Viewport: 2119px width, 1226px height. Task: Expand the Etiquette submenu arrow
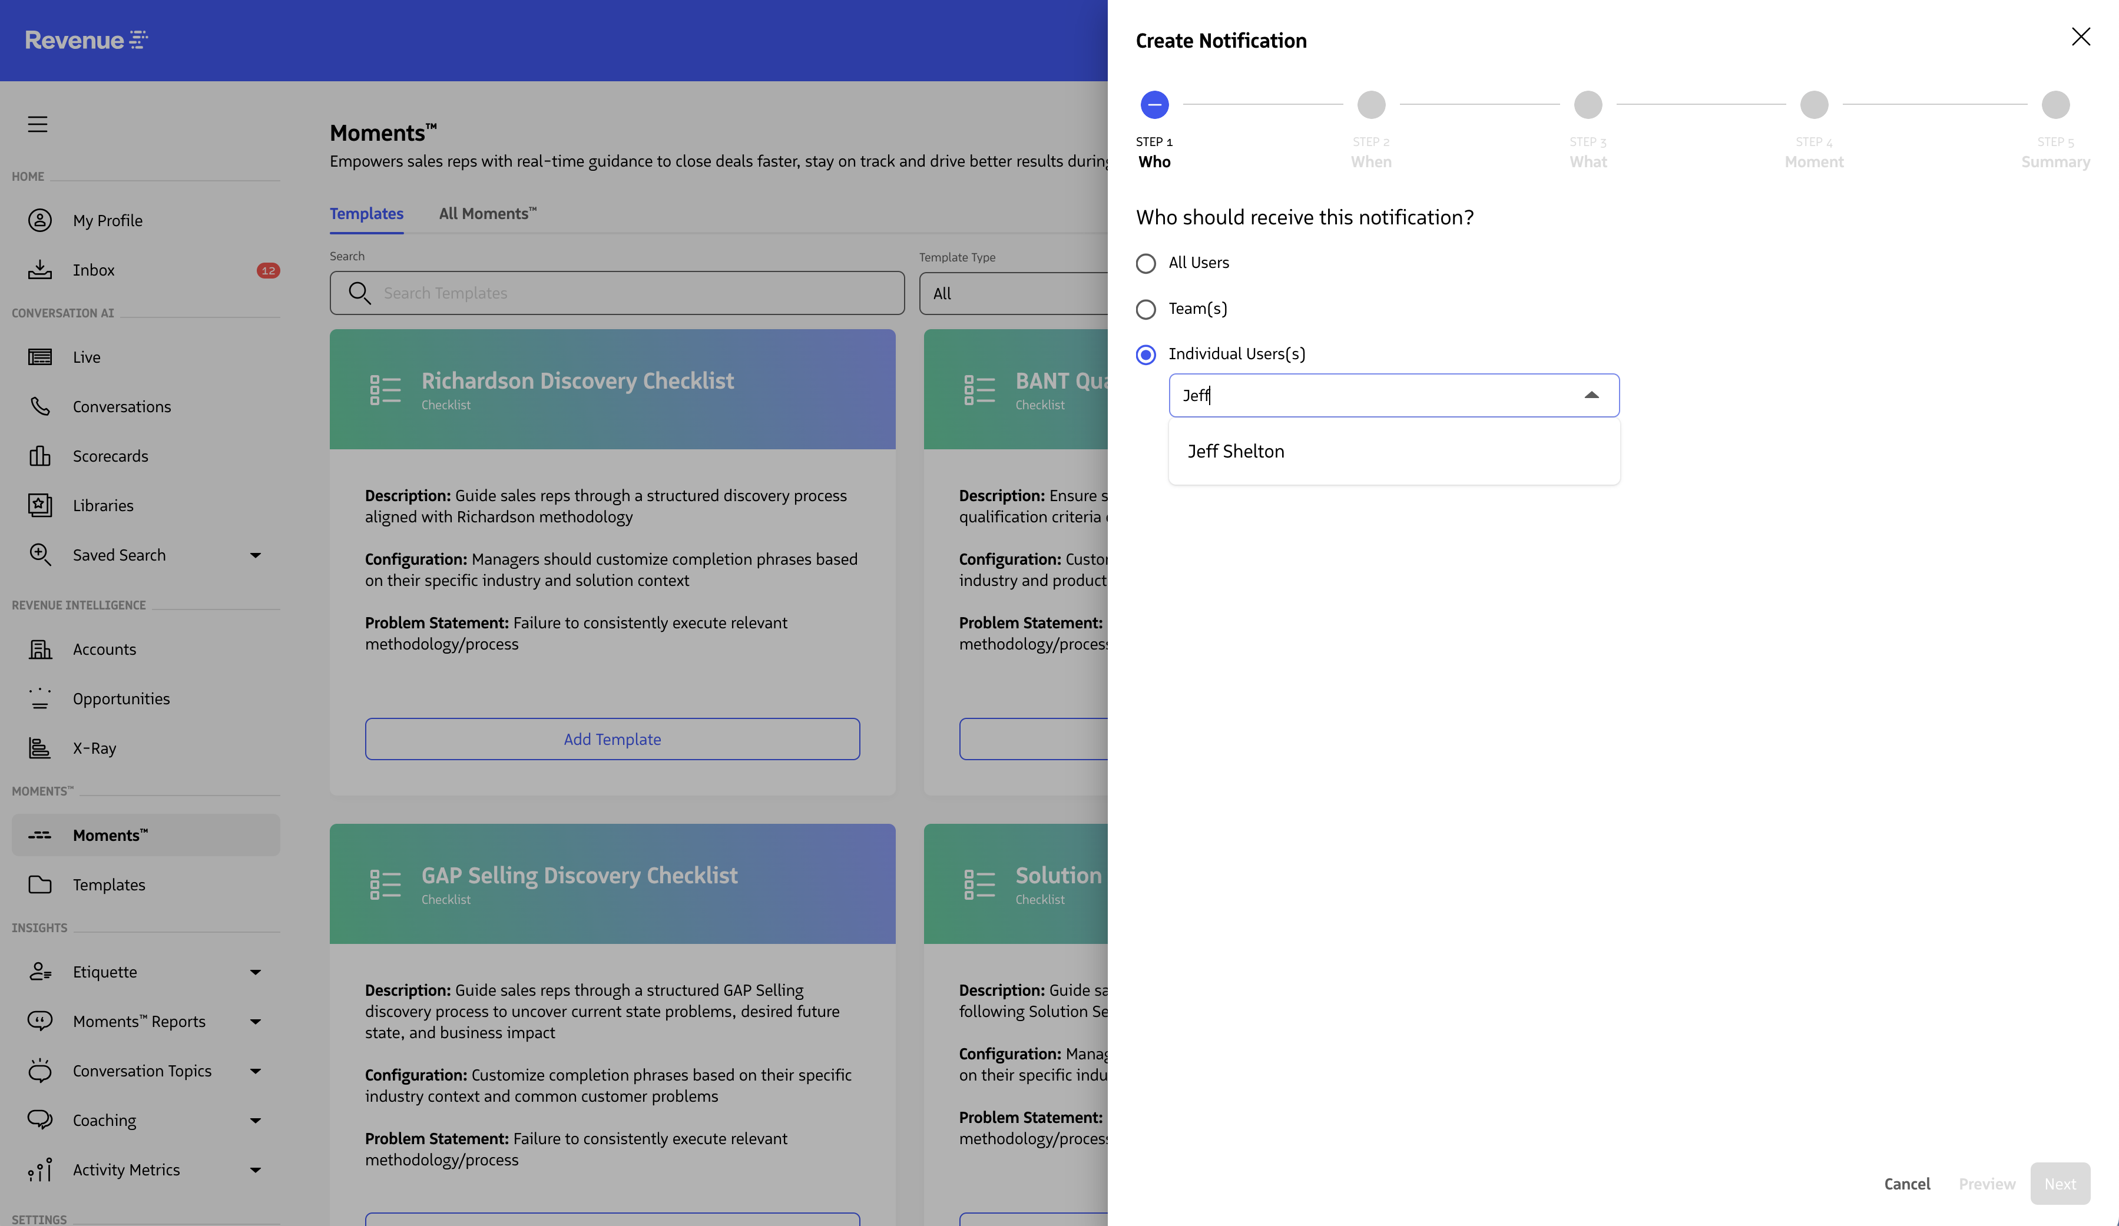click(x=256, y=972)
